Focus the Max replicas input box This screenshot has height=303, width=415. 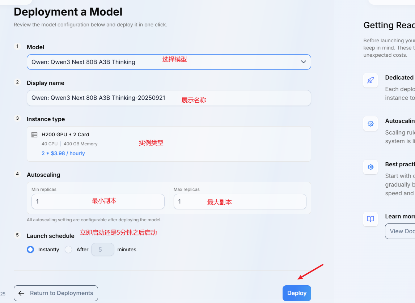tap(240, 202)
